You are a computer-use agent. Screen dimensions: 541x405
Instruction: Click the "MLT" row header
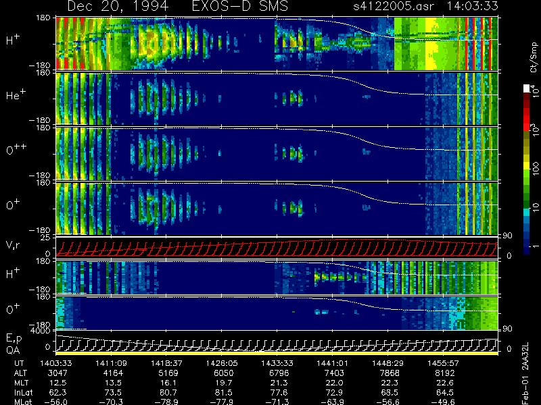click(x=22, y=383)
